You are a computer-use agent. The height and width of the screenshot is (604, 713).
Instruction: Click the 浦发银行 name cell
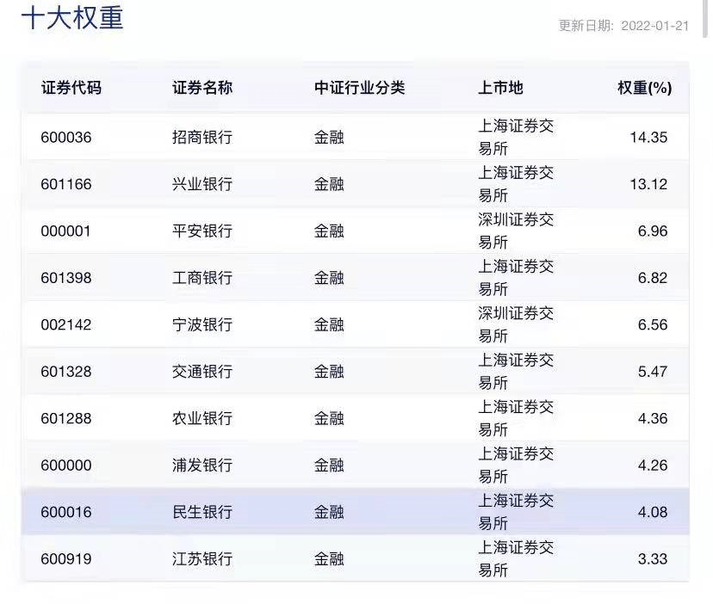202,465
